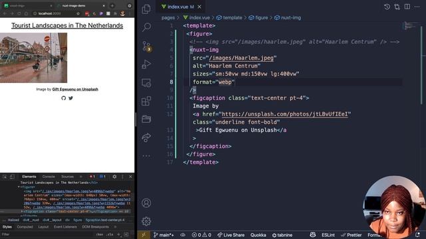Open the Run and Debug view
The image size is (426, 239).
146,64
